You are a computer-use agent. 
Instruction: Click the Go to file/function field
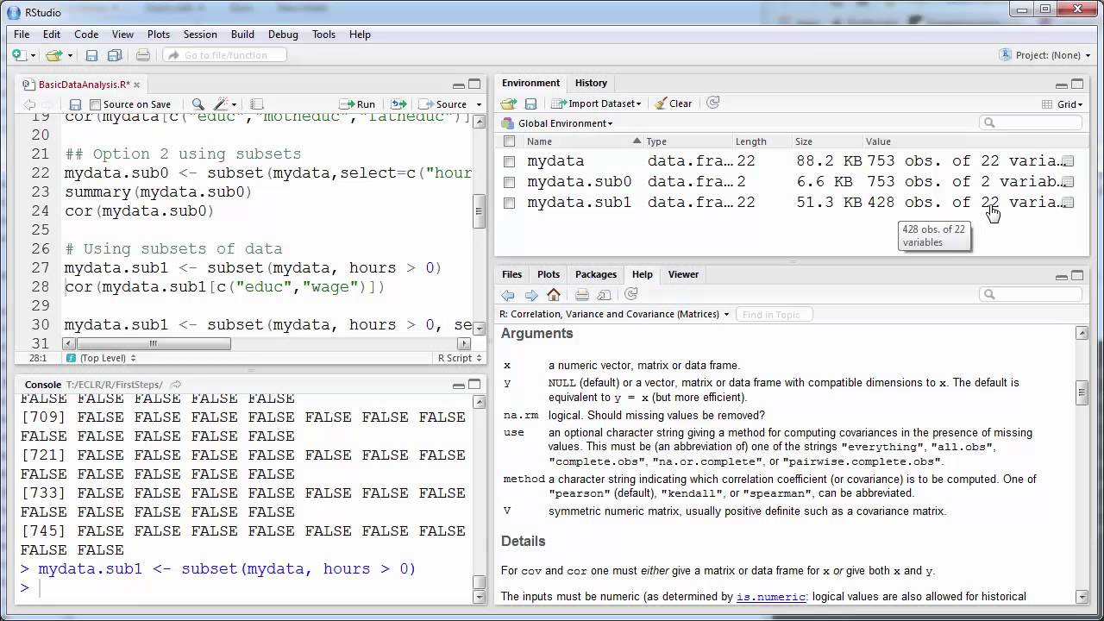click(224, 55)
